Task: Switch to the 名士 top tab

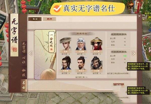Action: [35, 19]
